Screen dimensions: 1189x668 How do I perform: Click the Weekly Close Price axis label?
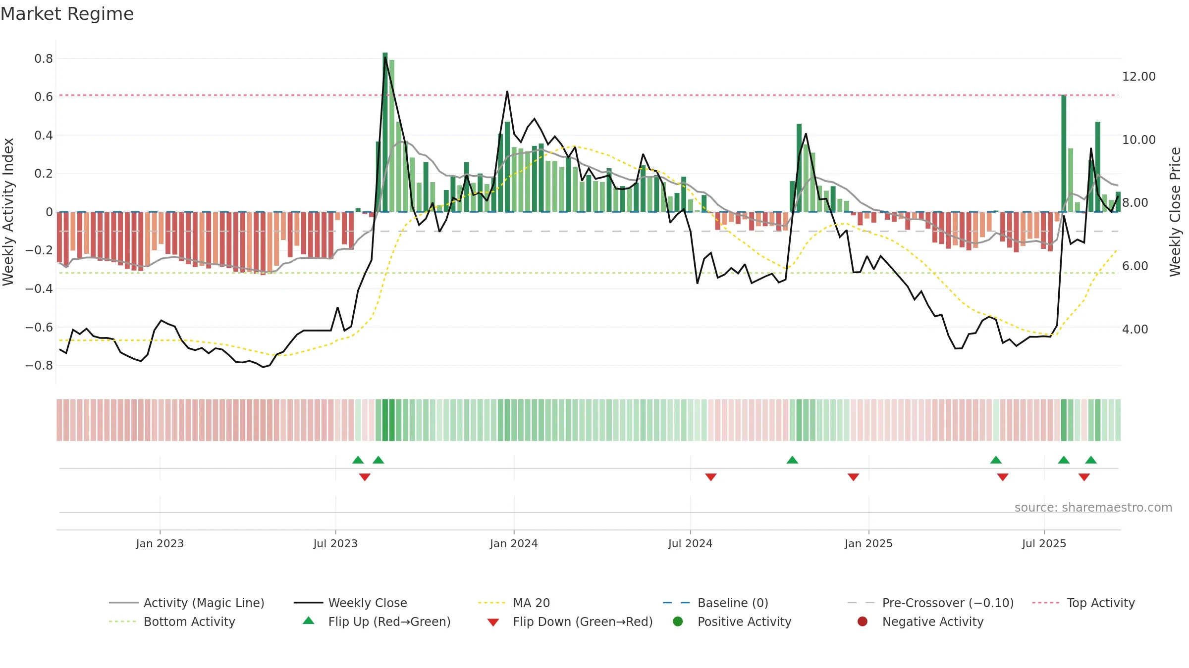coord(1175,212)
